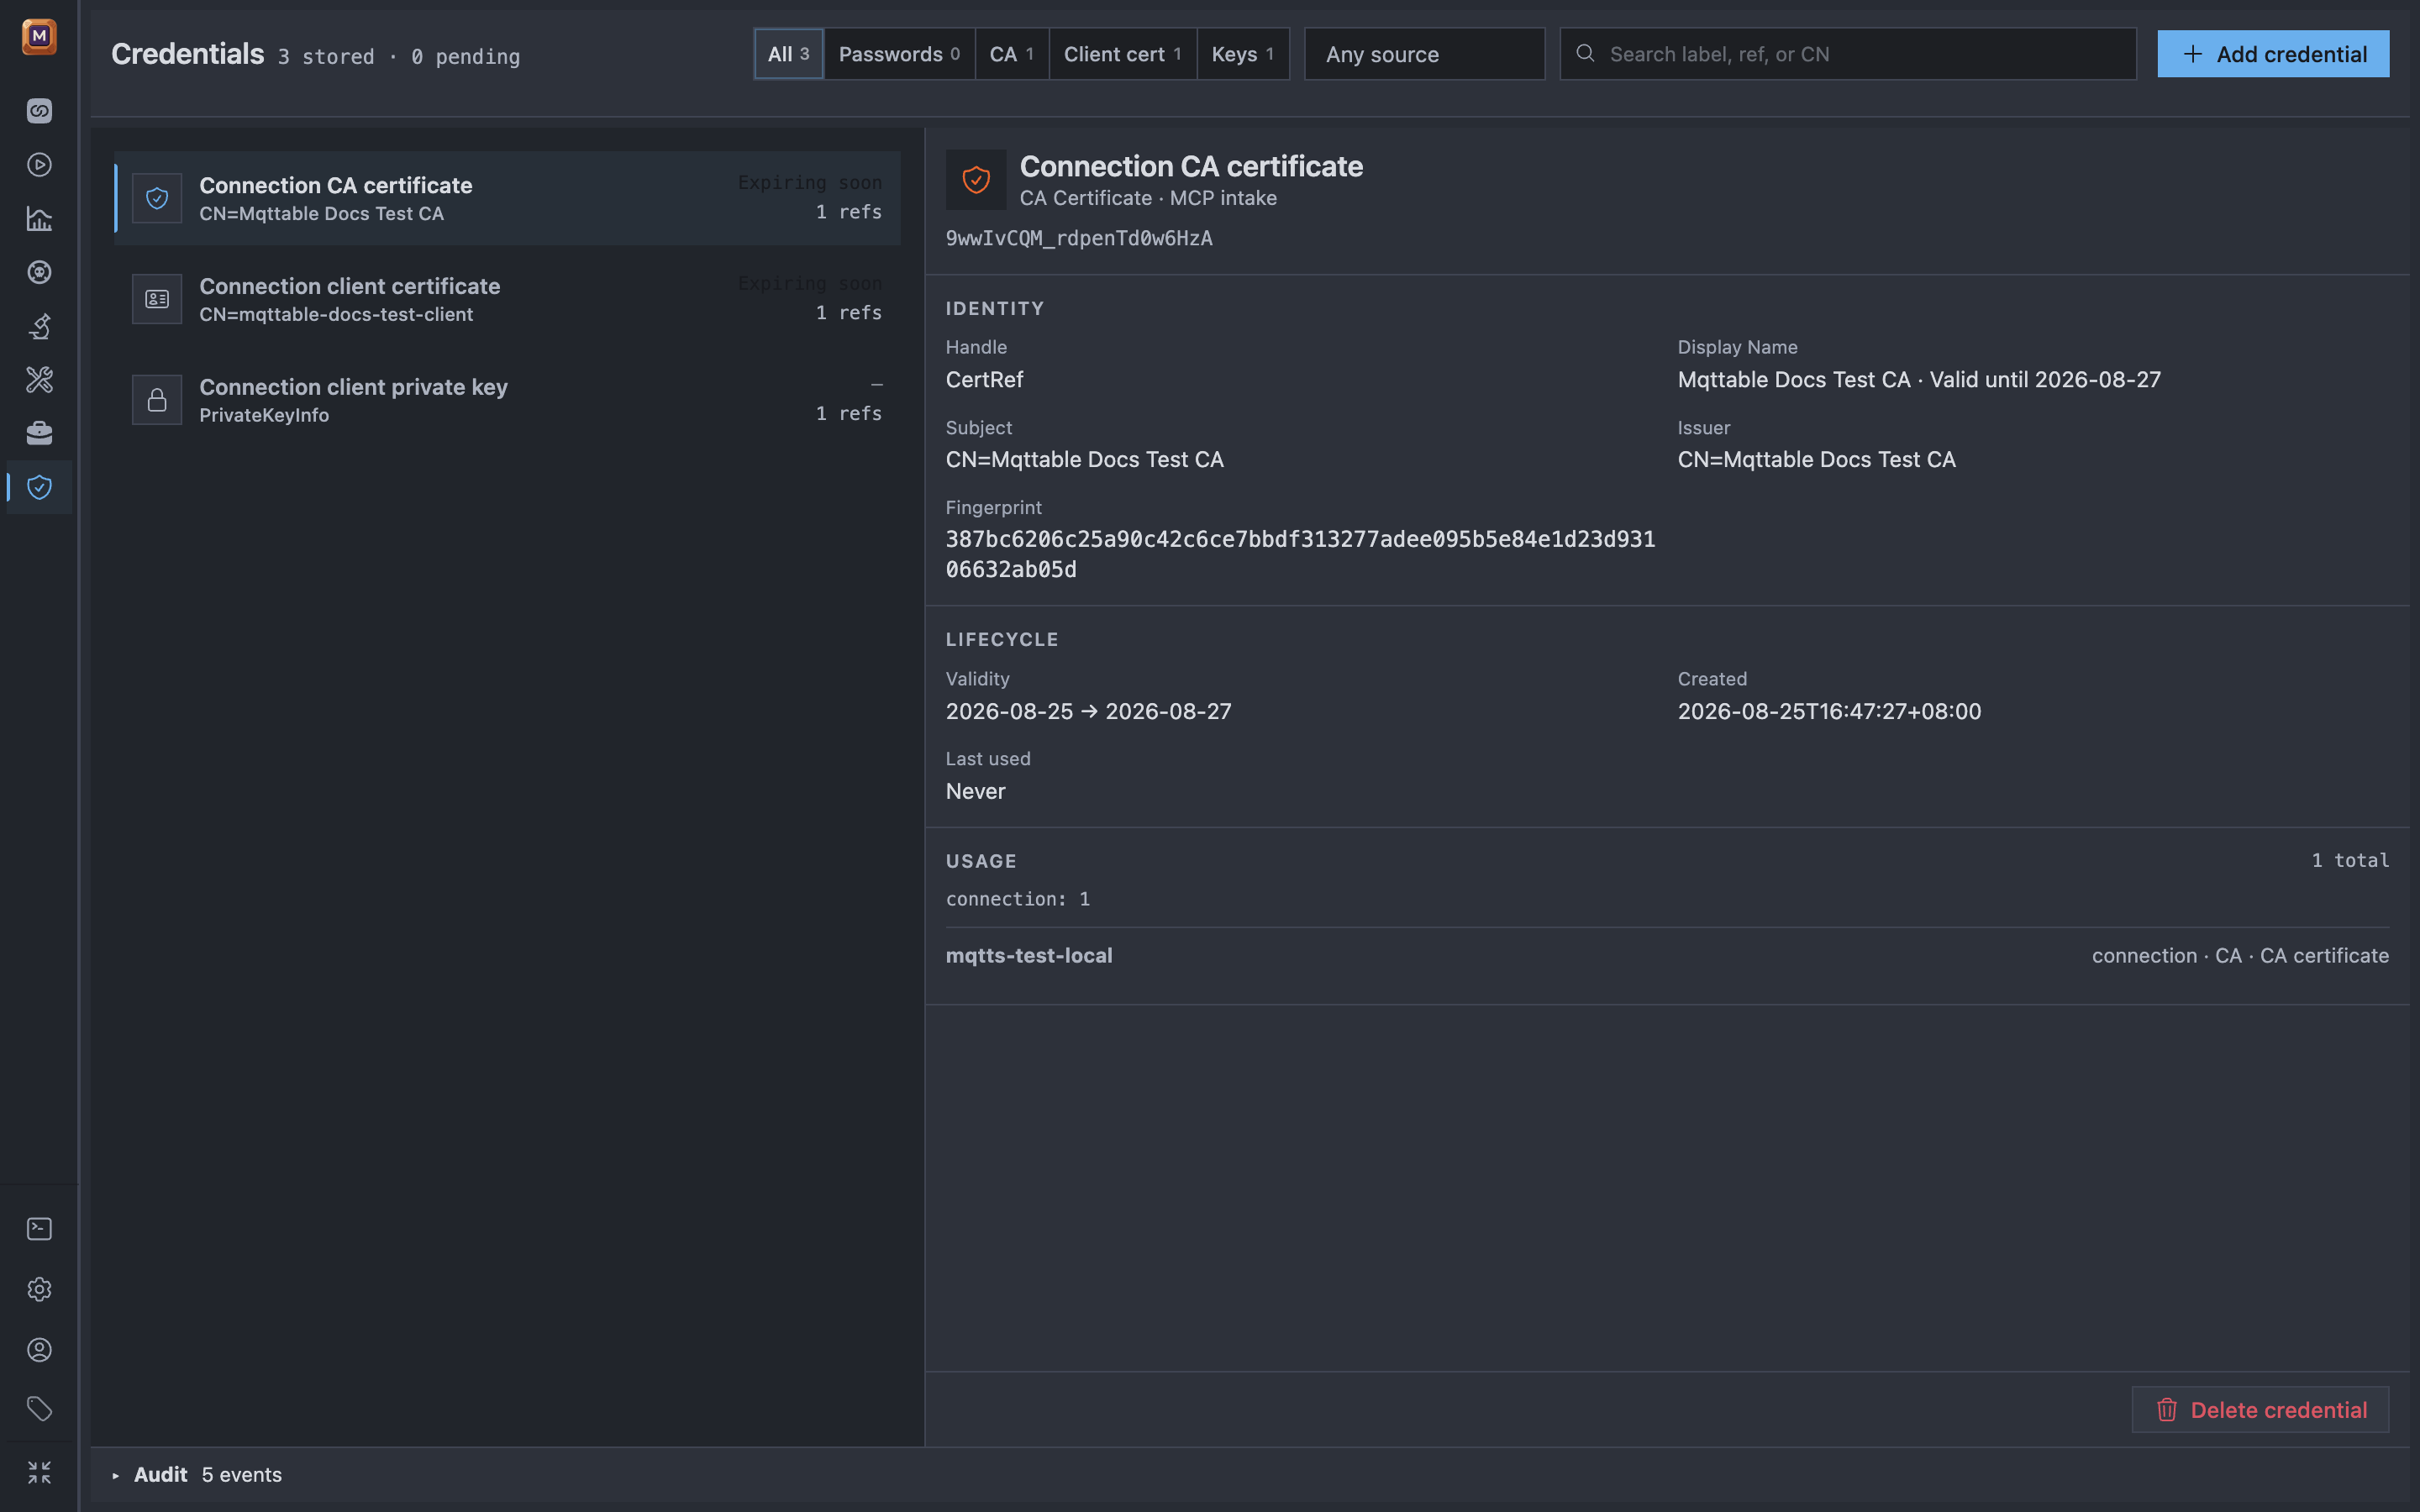Expand the Audit events panel arrow

pyautogui.click(x=116, y=1475)
